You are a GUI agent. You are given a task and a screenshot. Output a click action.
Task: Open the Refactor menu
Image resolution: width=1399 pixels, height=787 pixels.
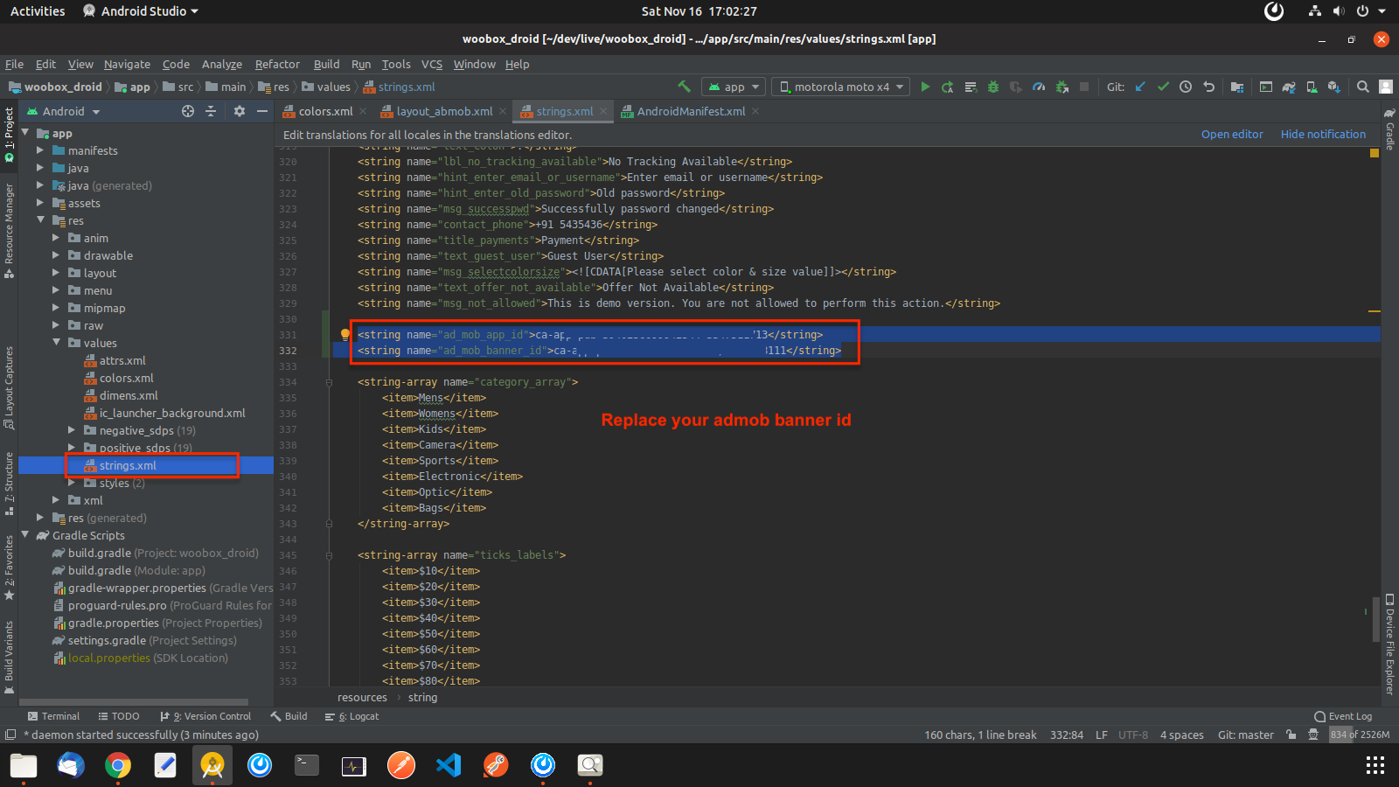277,64
